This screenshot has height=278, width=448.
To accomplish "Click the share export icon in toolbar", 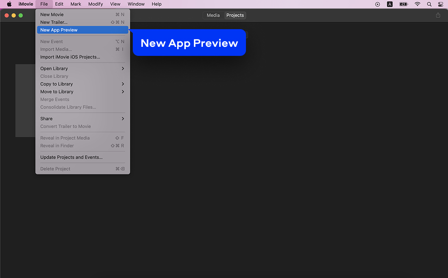I will (x=438, y=15).
